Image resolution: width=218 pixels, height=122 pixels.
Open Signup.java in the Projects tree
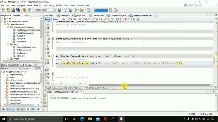click(x=21, y=41)
